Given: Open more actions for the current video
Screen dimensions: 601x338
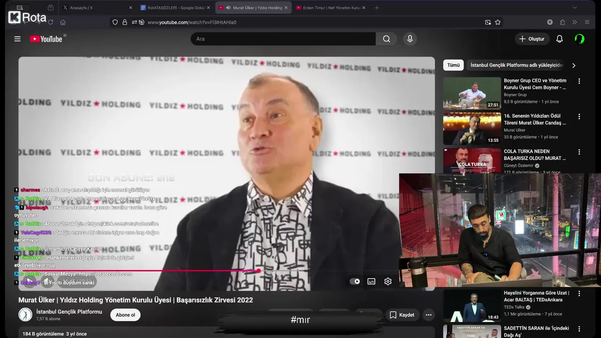Looking at the screenshot, I should pyautogui.click(x=428, y=315).
